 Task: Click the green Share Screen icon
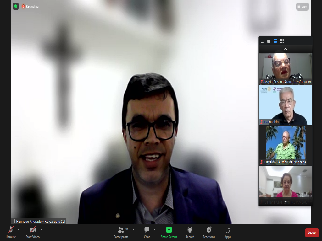pyautogui.click(x=169, y=230)
